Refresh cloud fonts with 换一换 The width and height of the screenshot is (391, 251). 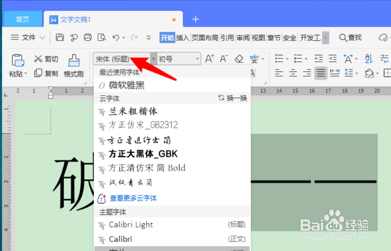[232, 98]
